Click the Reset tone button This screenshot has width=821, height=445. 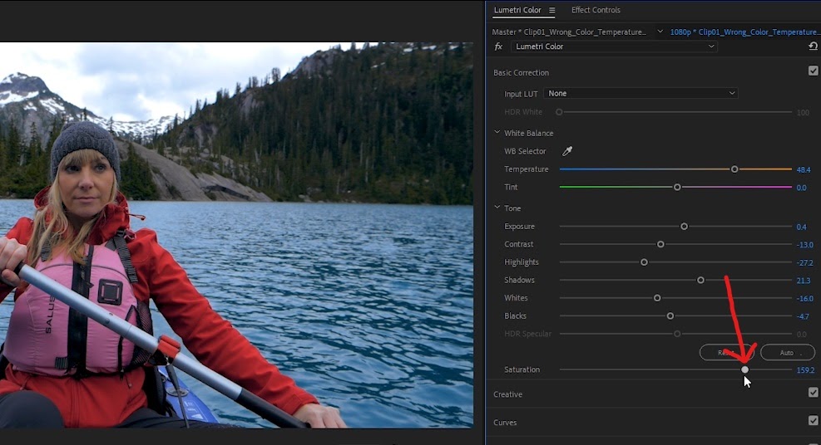(x=727, y=353)
